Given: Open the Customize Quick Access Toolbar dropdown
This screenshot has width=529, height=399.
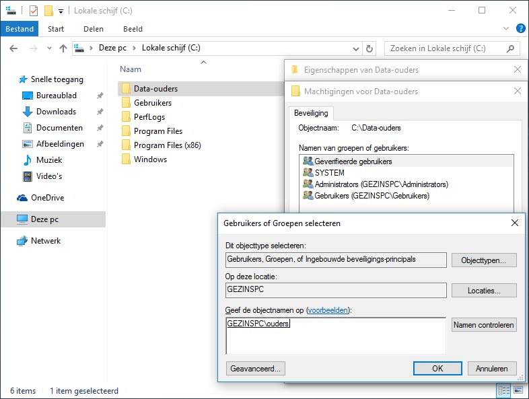Looking at the screenshot, I should (61, 11).
